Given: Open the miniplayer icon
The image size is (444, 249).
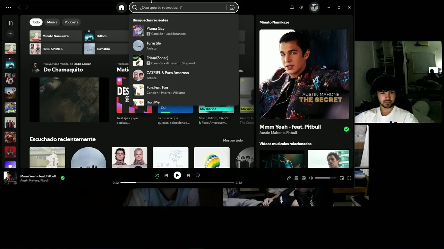Looking at the screenshot, I should pyautogui.click(x=342, y=178).
